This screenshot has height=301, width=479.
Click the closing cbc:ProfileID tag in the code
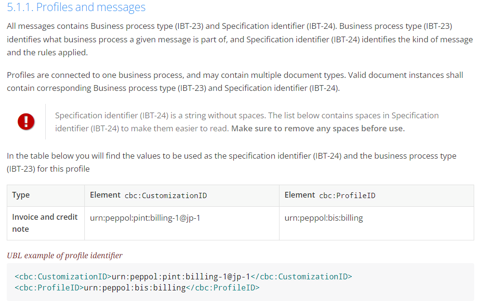(x=223, y=288)
